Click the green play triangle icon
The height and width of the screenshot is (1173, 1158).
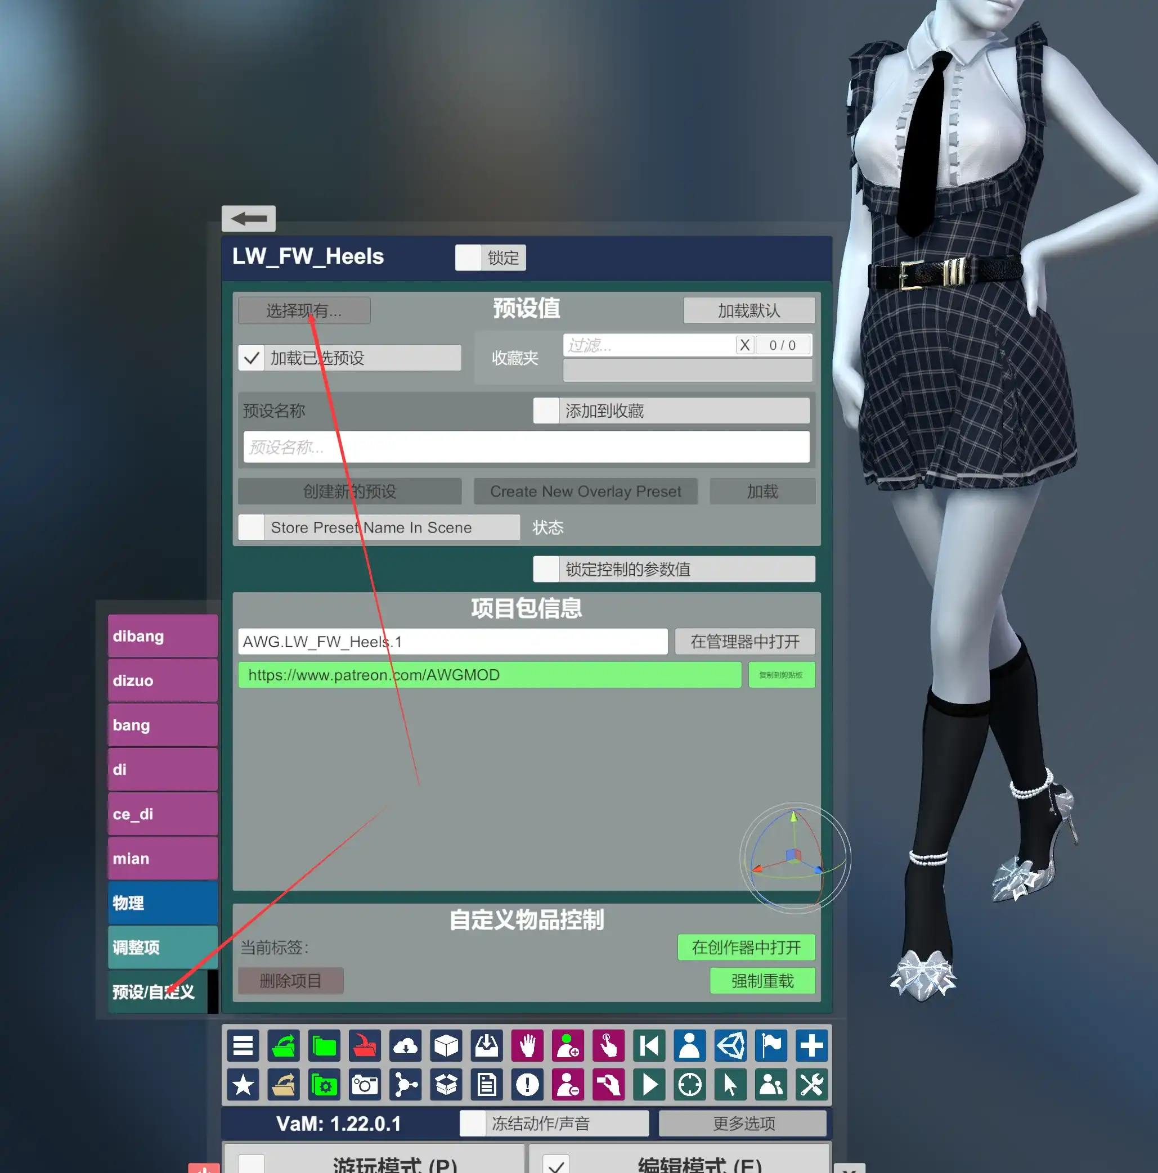(649, 1084)
